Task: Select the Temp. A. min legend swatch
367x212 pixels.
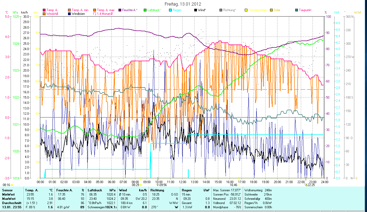Action: click(69, 10)
